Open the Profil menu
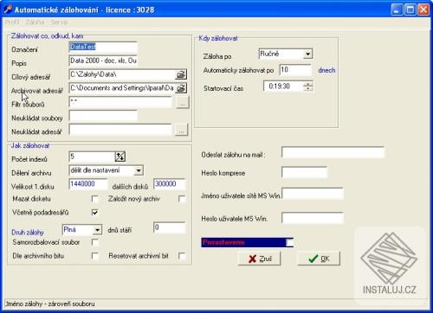 click(12, 22)
